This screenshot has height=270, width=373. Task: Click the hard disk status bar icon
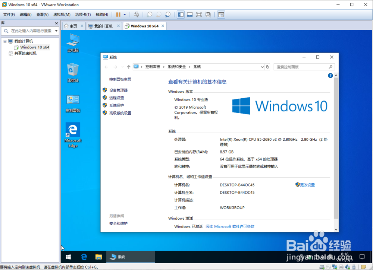[x=322, y=267]
